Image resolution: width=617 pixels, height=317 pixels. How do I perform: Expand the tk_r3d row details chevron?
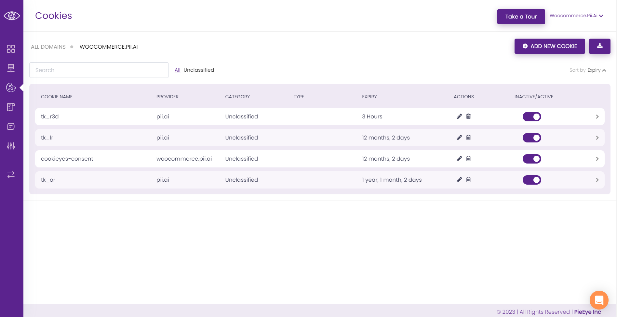(x=597, y=116)
